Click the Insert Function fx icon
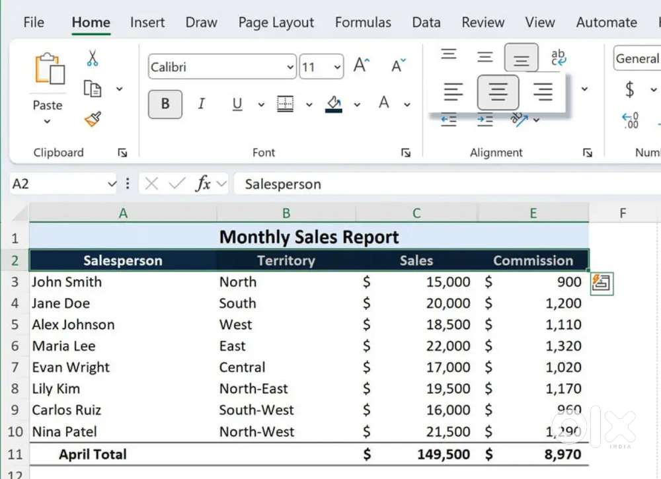661x479 pixels. 203,184
